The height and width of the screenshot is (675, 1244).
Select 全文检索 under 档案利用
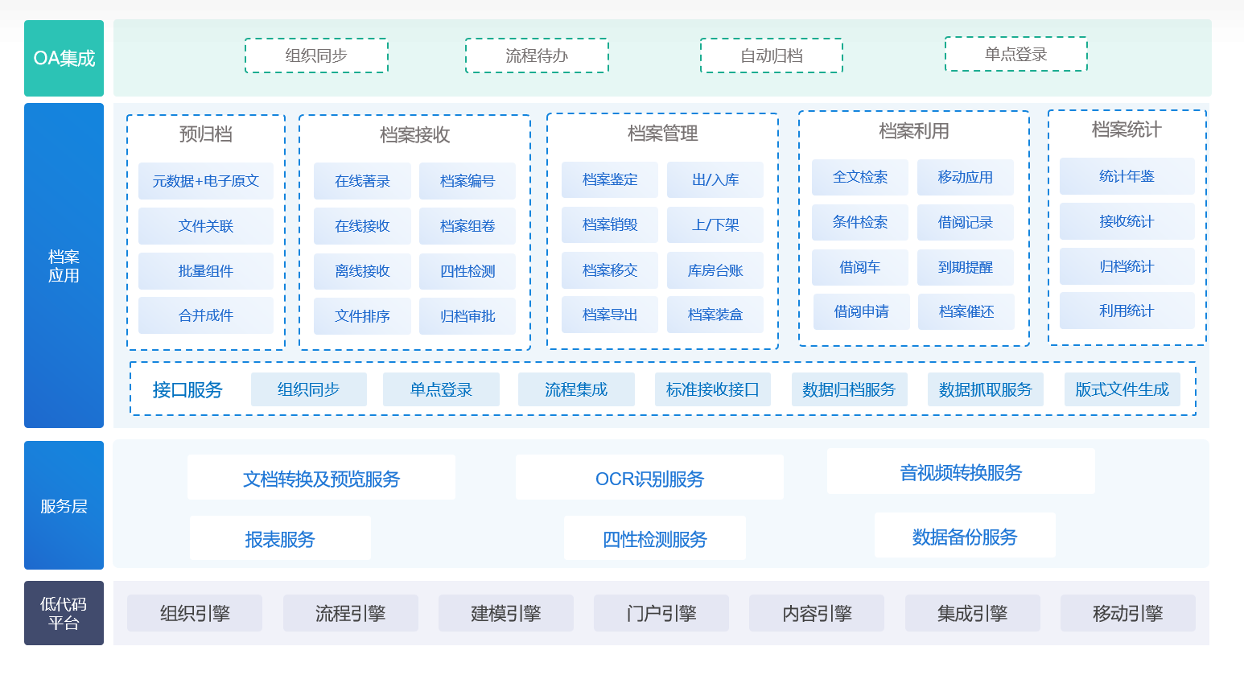coord(860,177)
